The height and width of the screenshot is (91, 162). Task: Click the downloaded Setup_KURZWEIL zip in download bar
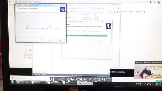coord(19,78)
